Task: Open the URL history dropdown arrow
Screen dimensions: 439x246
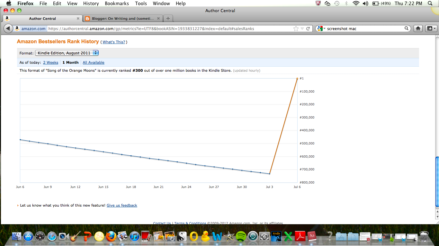Action: click(x=302, y=29)
